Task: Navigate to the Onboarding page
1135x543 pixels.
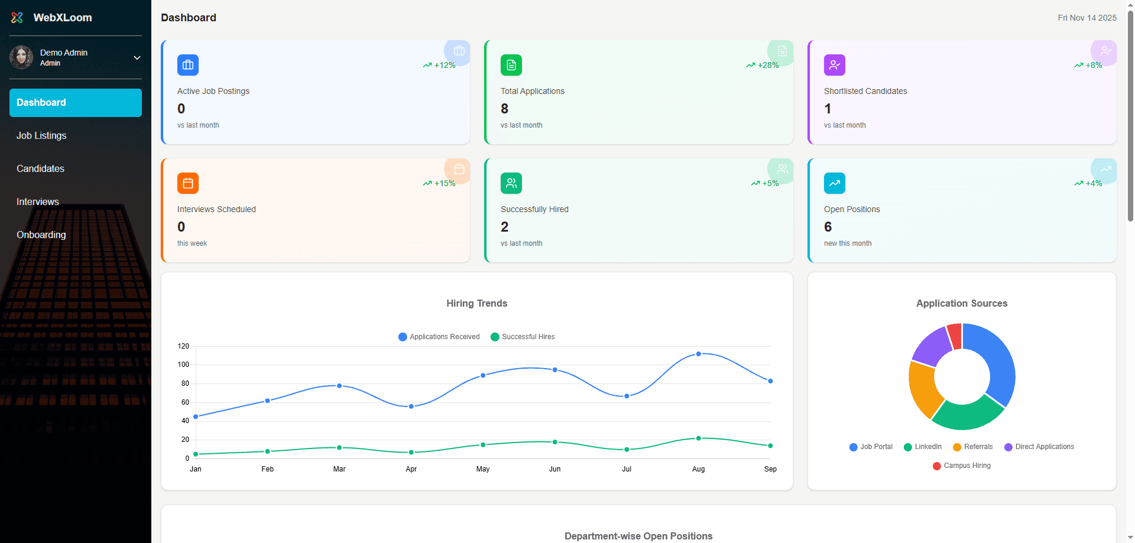Action: [x=41, y=235]
